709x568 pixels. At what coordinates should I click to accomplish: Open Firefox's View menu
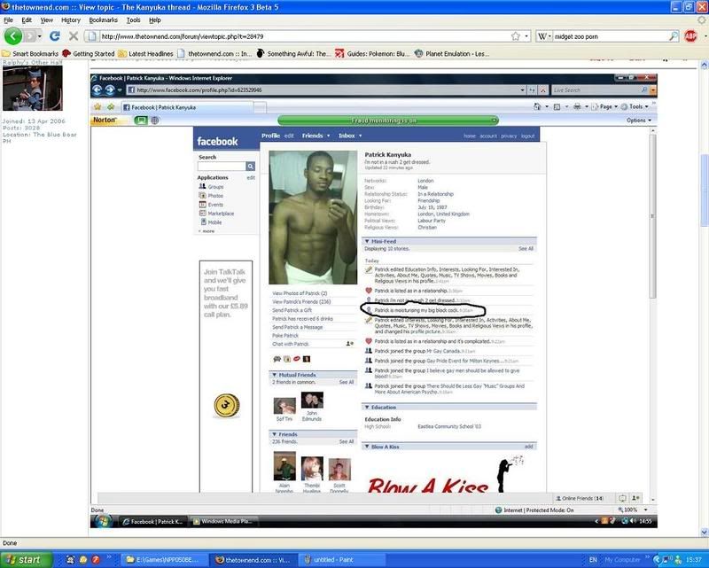[47, 20]
